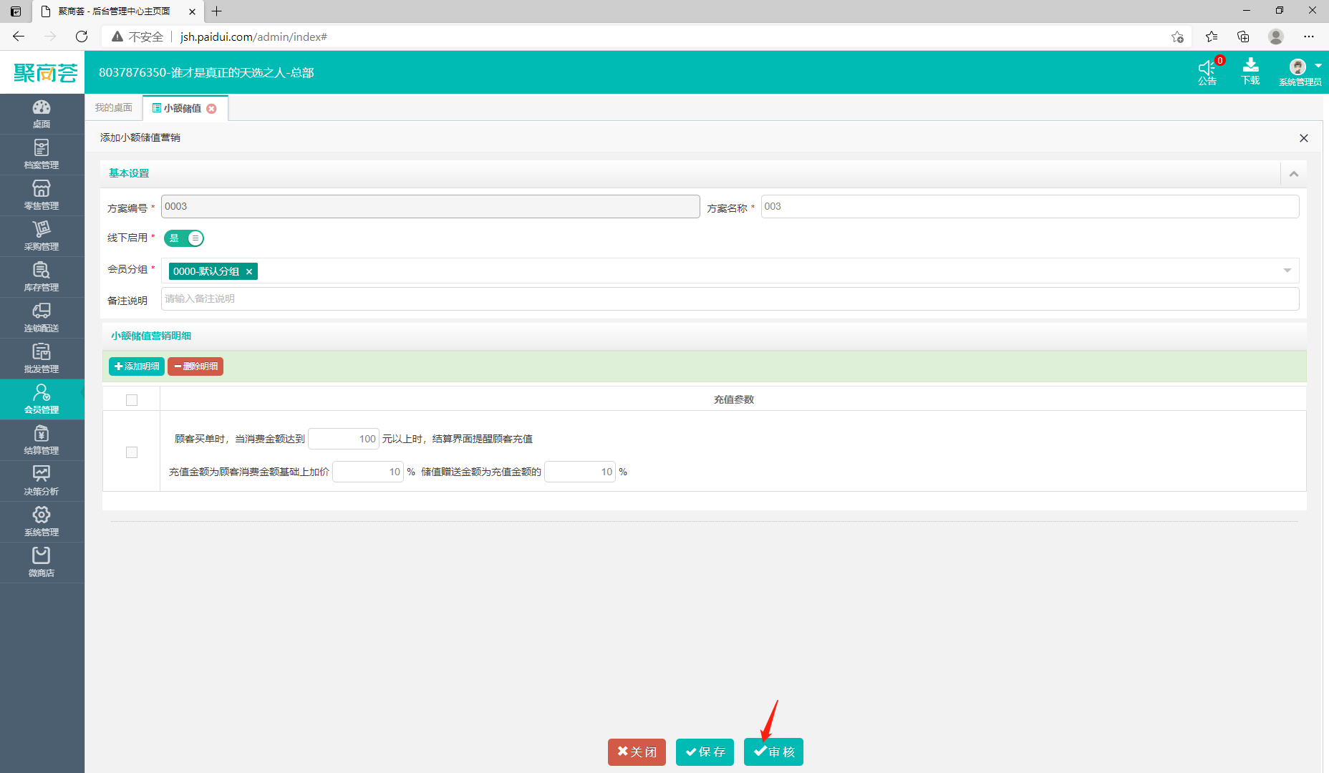Click the 充值参数 column header
The height and width of the screenshot is (773, 1329).
[733, 400]
